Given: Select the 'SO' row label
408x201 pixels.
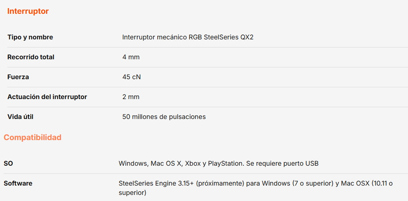Looking at the screenshot, I should coord(8,164).
